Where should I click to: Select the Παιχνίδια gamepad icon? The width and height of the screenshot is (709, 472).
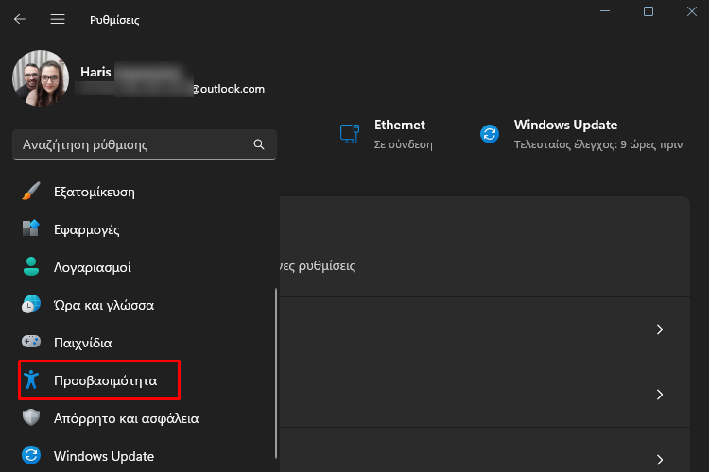pyautogui.click(x=31, y=343)
